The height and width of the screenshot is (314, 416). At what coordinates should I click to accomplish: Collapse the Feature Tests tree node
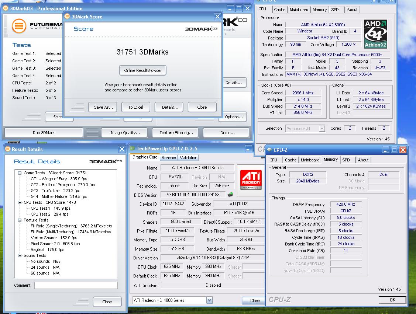tap(20, 220)
